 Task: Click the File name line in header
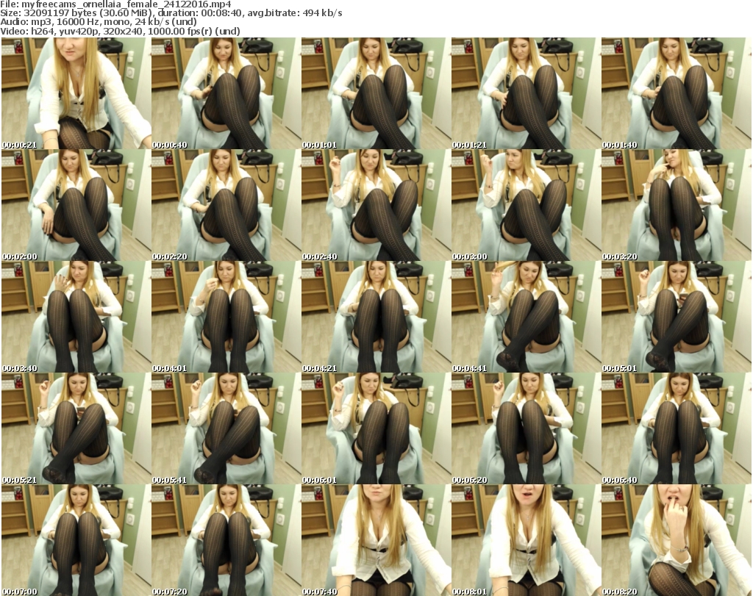tap(115, 4)
